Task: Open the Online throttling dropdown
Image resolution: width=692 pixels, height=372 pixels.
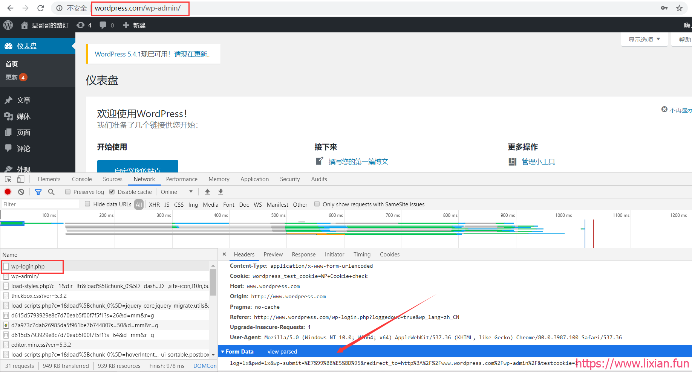Action: (176, 192)
